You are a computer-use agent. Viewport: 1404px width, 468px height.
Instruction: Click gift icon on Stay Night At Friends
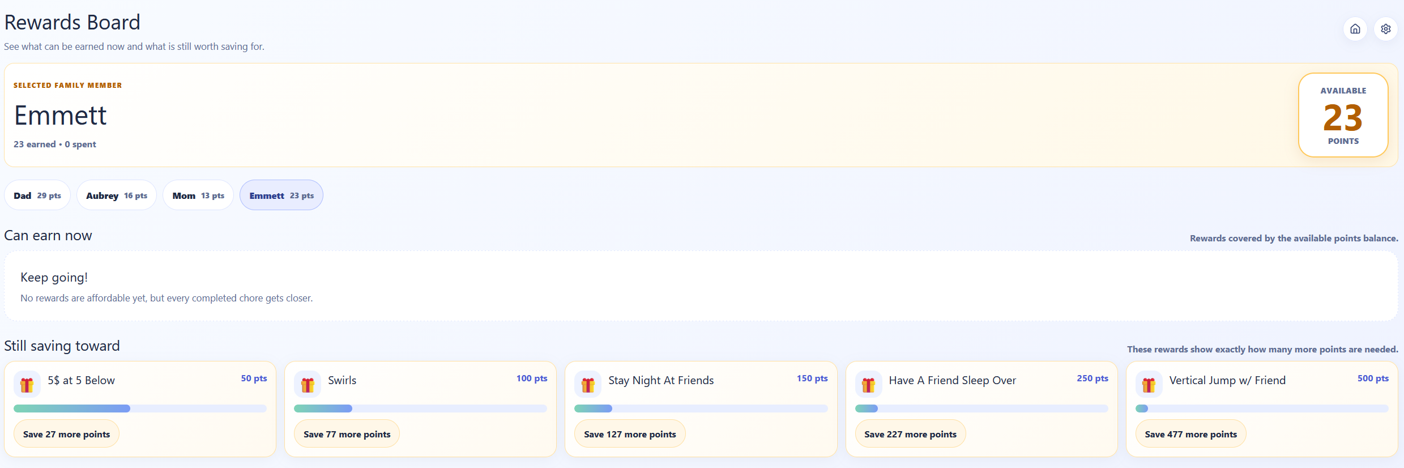[x=588, y=385]
